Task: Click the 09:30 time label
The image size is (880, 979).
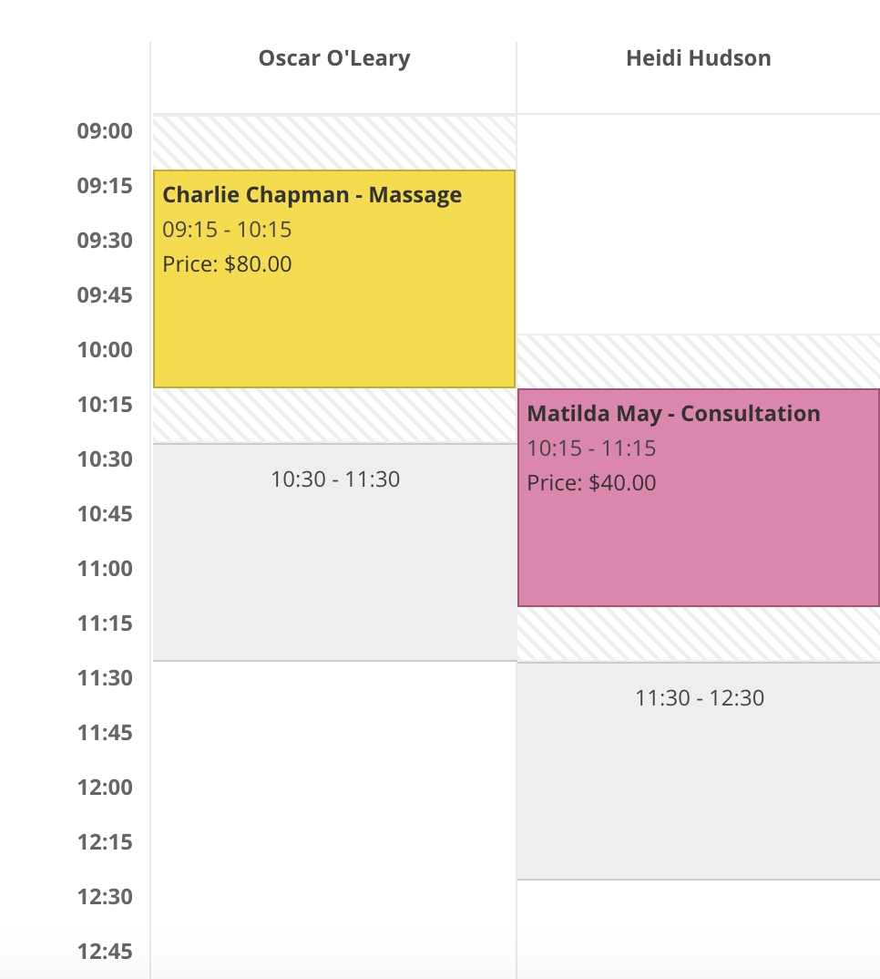Action: 105,241
